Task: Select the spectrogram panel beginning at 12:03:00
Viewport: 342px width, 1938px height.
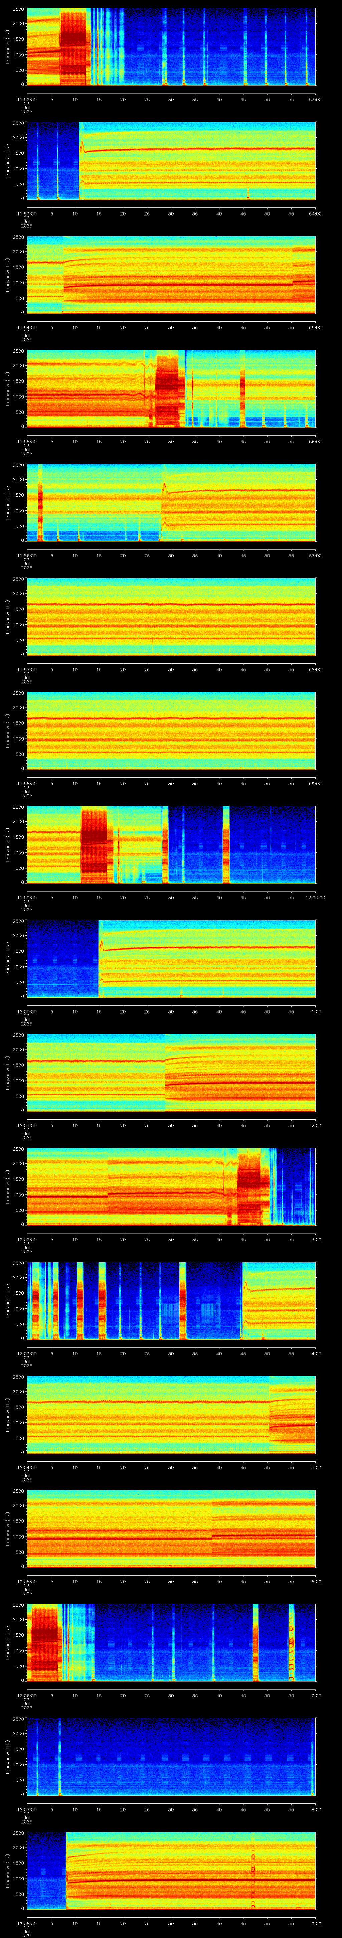Action: [x=171, y=1300]
